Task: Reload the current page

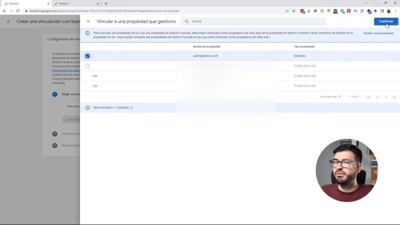Action: (x=18, y=11)
